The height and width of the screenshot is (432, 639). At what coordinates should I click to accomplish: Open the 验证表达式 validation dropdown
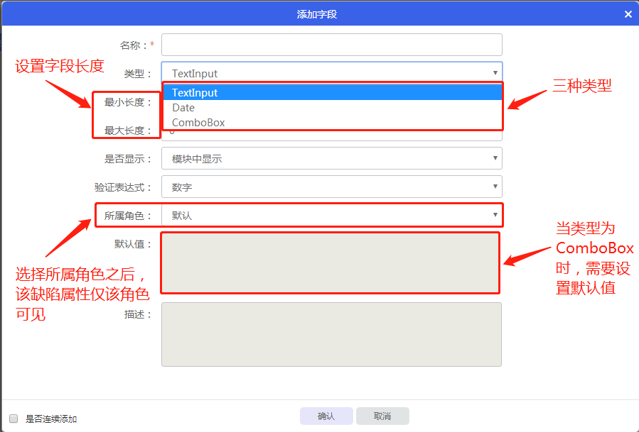331,186
